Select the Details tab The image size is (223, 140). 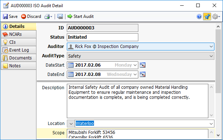pyautogui.click(x=19, y=26)
